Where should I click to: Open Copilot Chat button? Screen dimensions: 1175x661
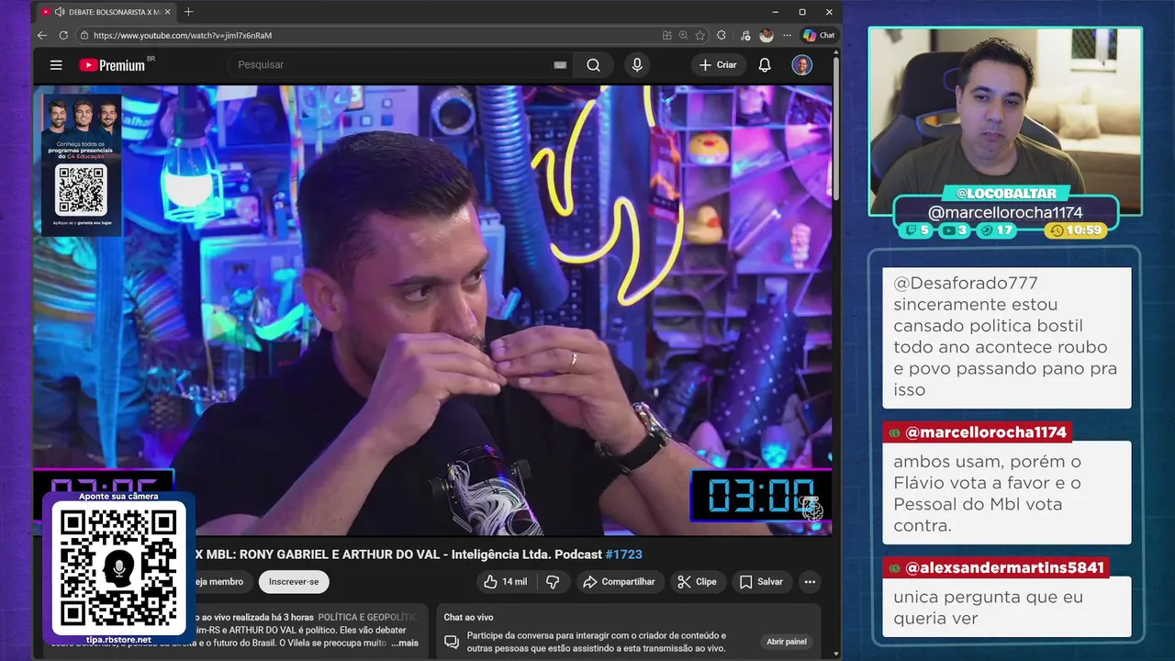[x=819, y=35]
